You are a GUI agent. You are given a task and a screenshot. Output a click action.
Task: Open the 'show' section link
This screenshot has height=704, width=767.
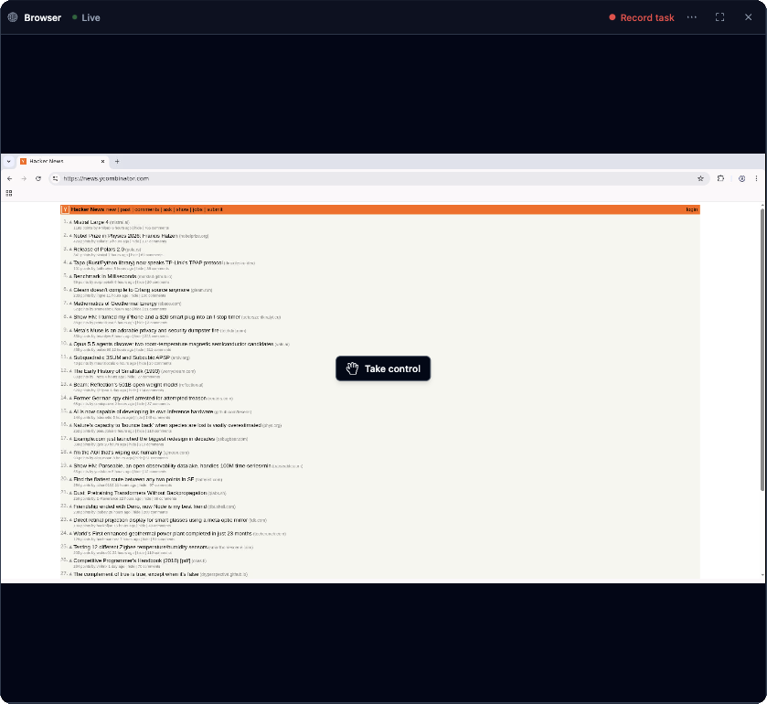[183, 209]
